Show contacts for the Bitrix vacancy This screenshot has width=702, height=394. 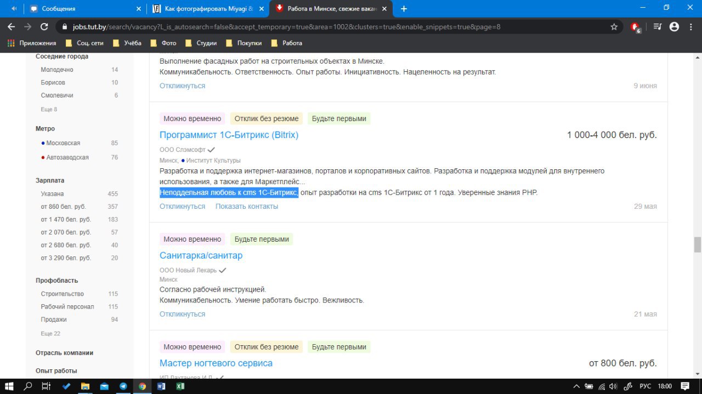click(x=247, y=206)
